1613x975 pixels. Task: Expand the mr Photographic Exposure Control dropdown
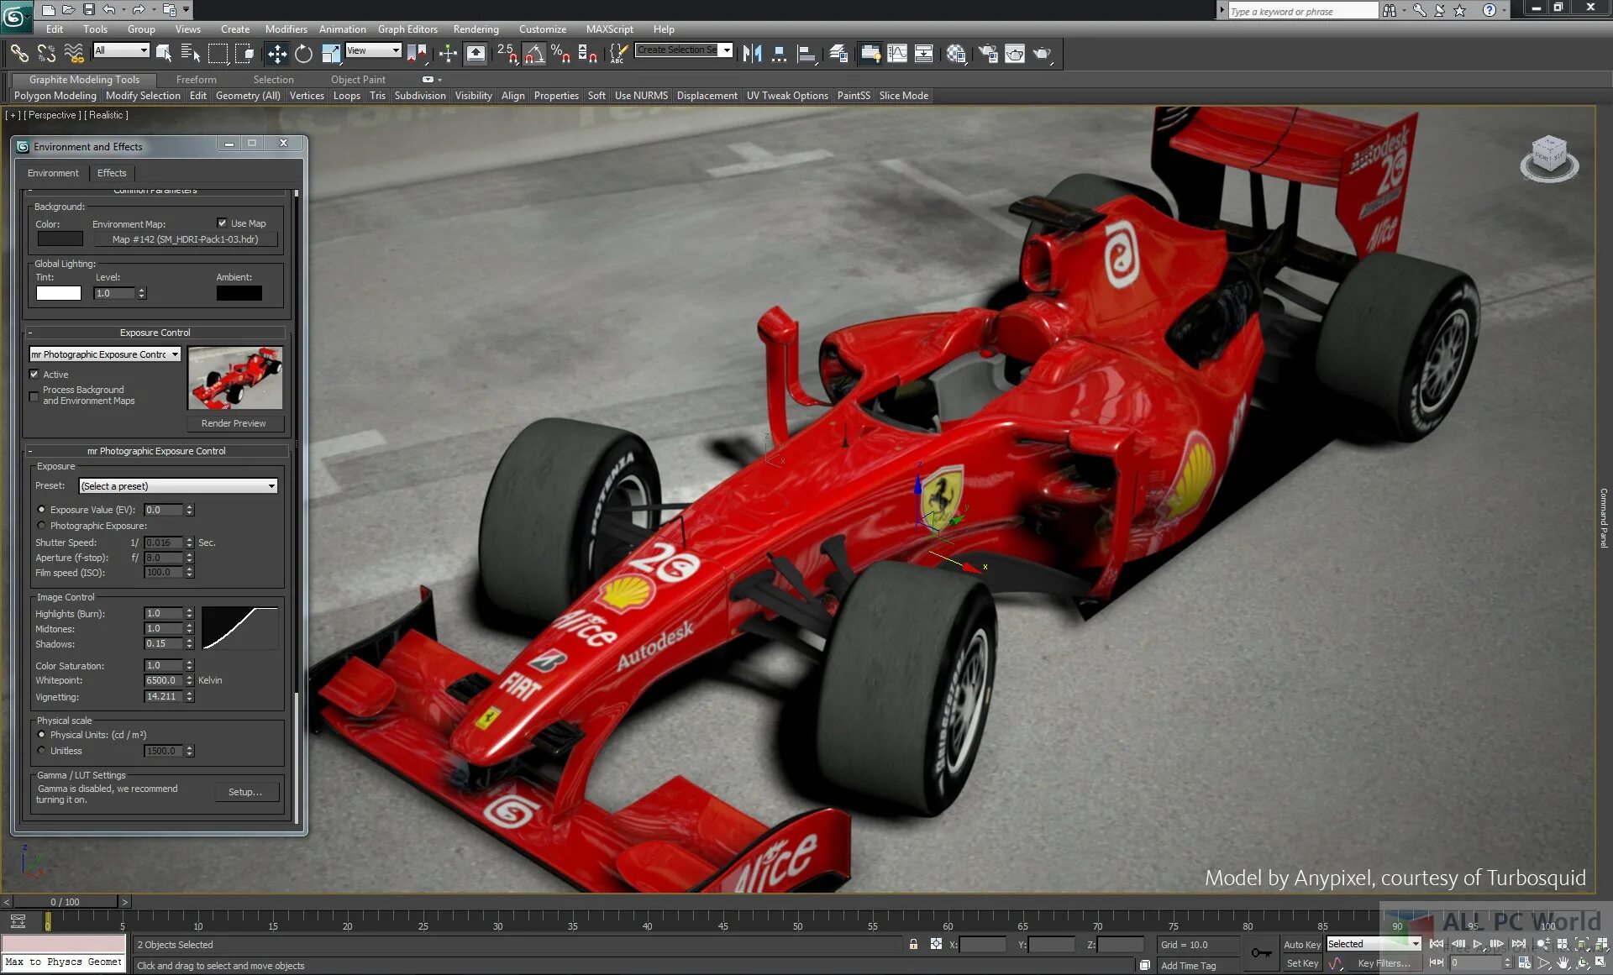pos(175,354)
